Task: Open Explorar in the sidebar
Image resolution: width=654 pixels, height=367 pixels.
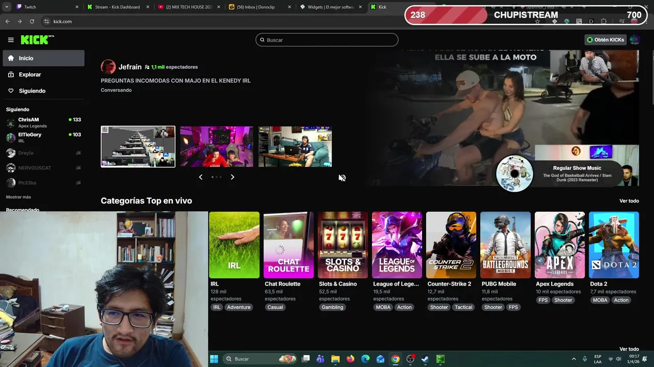Action: [43, 74]
